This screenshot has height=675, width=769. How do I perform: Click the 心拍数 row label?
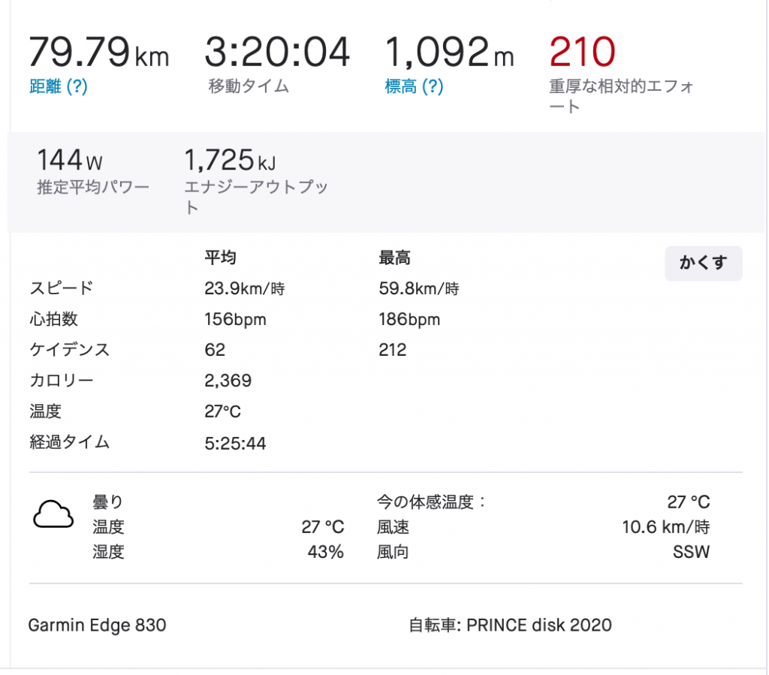pyautogui.click(x=53, y=319)
